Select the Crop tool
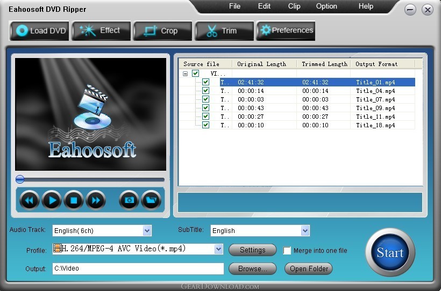The image size is (441, 291). (x=163, y=31)
